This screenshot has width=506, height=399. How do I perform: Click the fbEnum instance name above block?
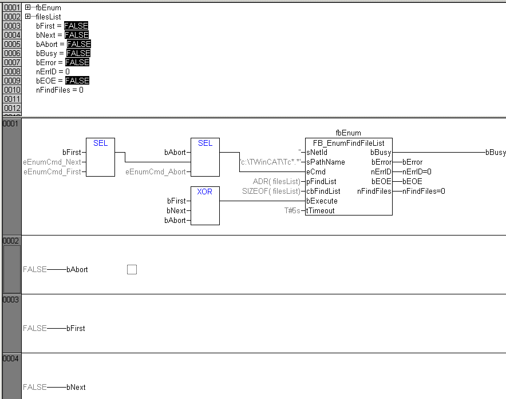click(x=348, y=133)
